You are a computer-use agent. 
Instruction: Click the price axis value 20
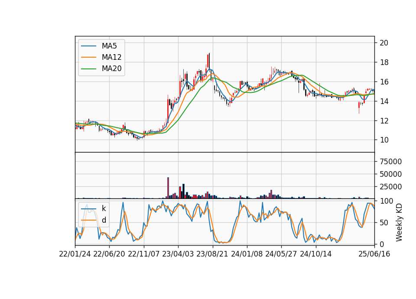tap(384, 43)
